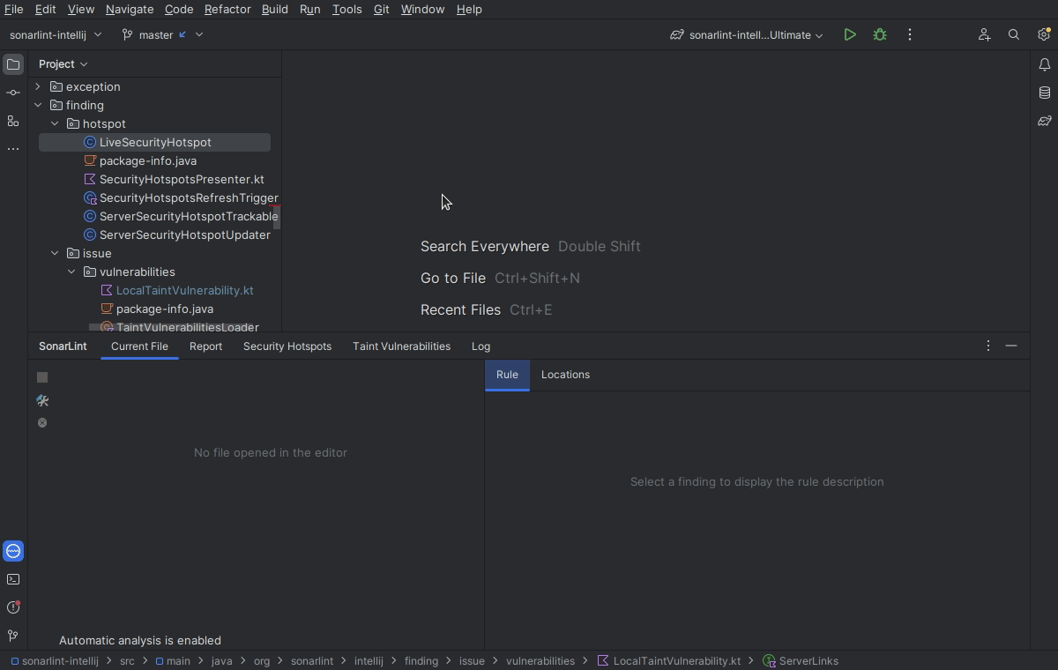Open LocalTaintVulnerability.kt from the breadcrumb bar
1058x670 pixels.
674,660
